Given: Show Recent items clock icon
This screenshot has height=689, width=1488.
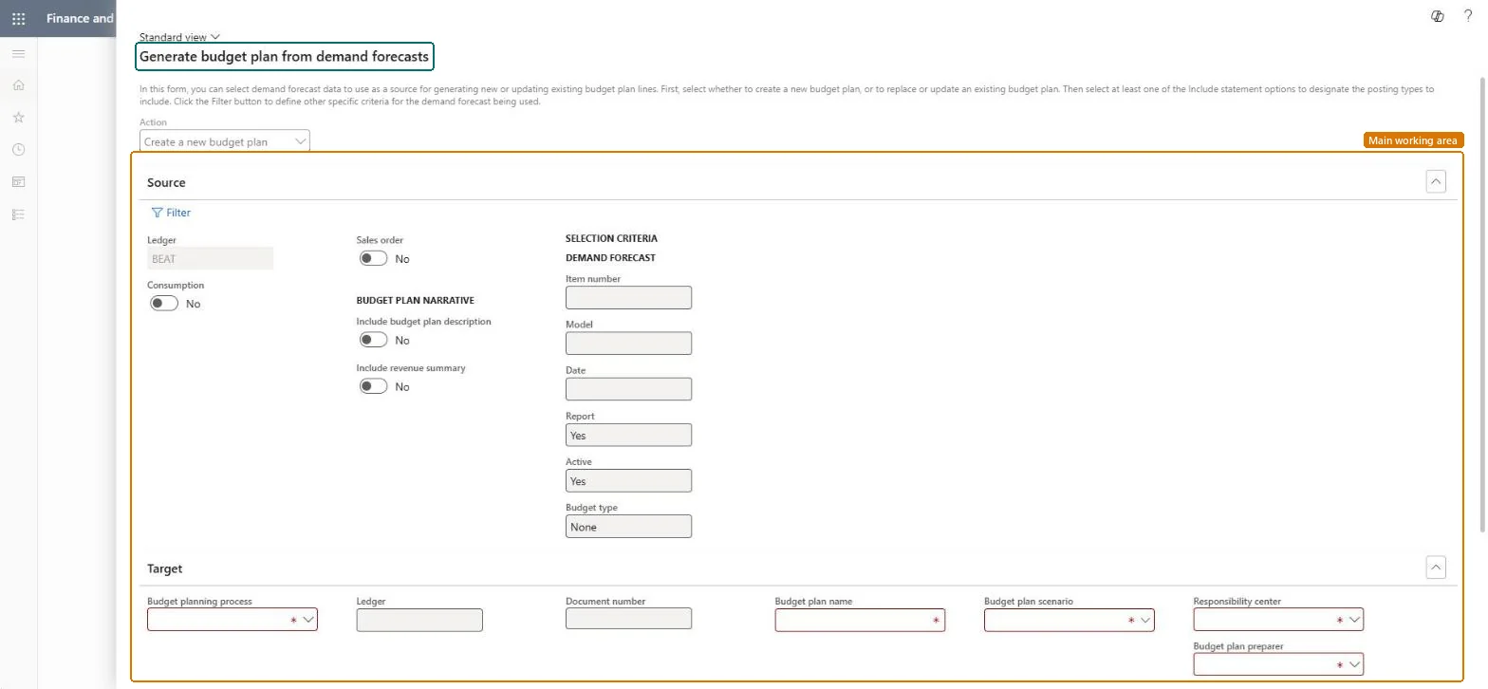Looking at the screenshot, I should 18,150.
